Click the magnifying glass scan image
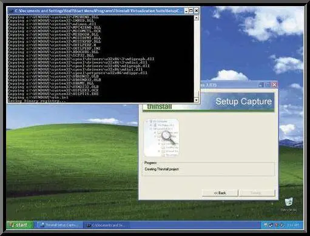This screenshot has height=236, width=310. [x=161, y=138]
